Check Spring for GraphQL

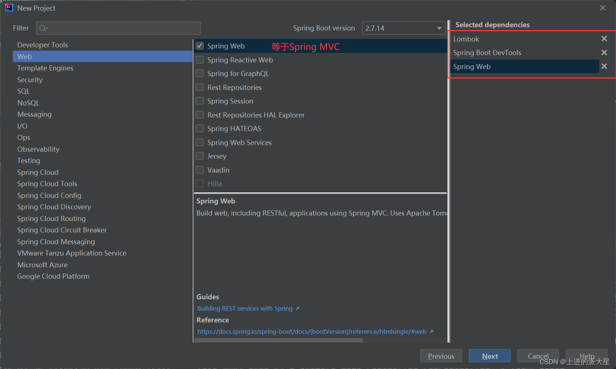pyautogui.click(x=200, y=73)
